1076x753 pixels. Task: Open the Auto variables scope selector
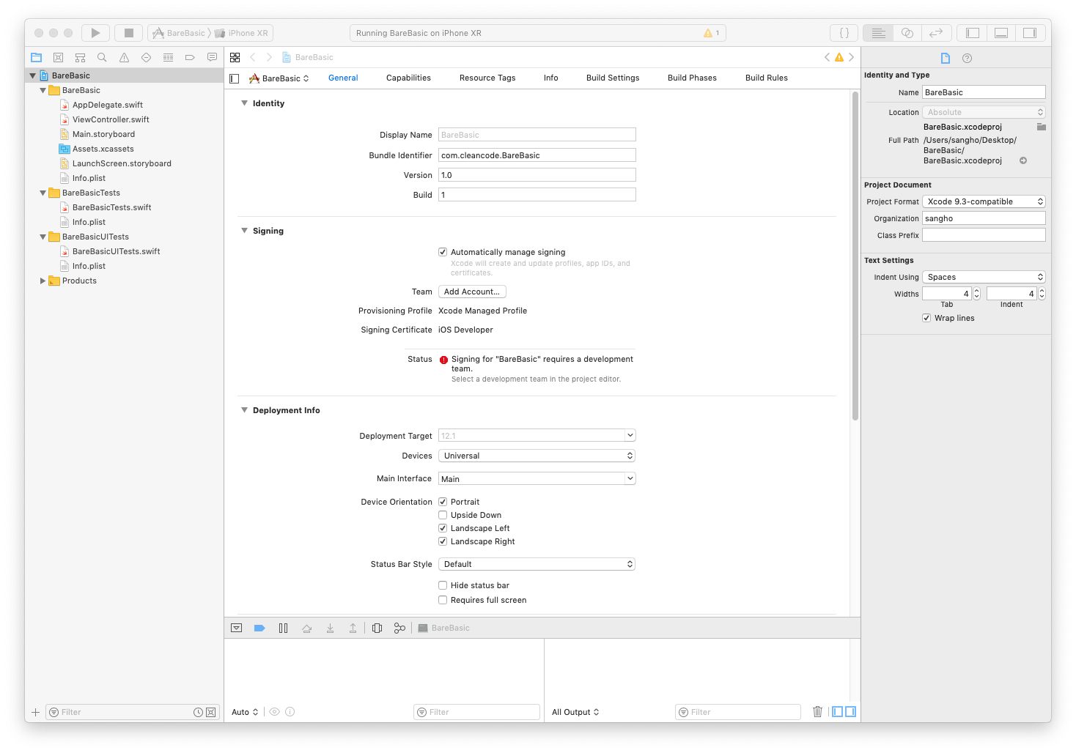pyautogui.click(x=245, y=712)
